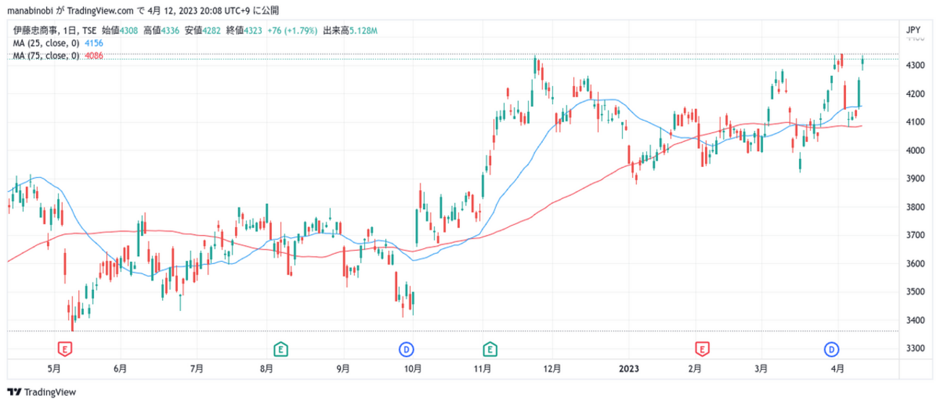Click the TradingView logo at the bottom left

click(43, 392)
